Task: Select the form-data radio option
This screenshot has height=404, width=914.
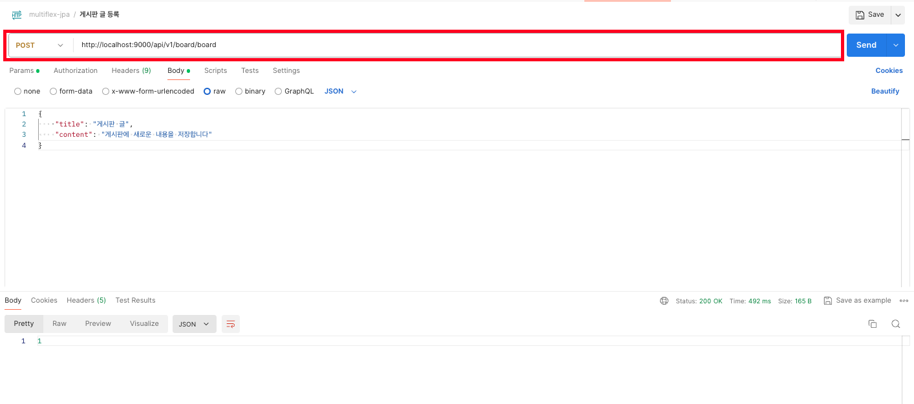Action: pyautogui.click(x=53, y=92)
